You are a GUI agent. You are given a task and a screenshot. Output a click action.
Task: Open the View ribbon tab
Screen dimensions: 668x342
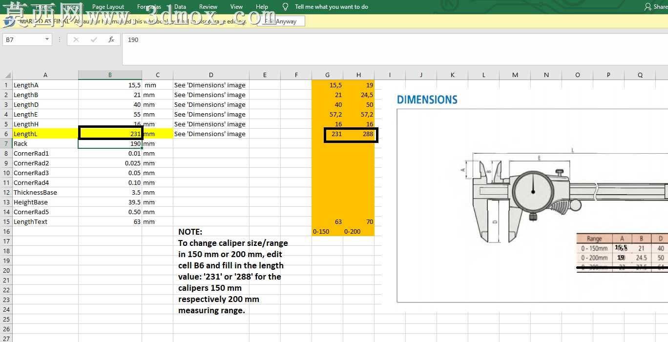tap(236, 7)
